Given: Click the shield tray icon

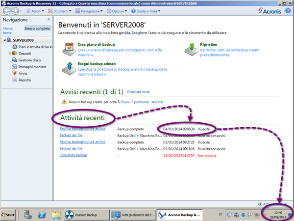Looking at the screenshot, I should click(x=229, y=215).
